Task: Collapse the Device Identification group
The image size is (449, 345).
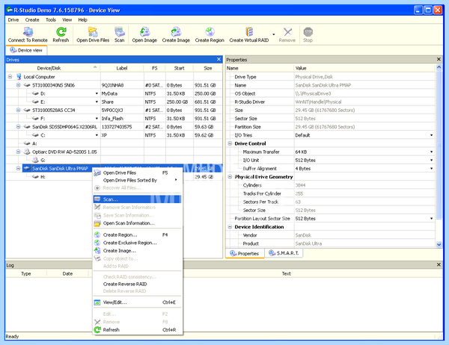Action: (x=230, y=227)
